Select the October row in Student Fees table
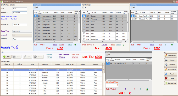The image size is (178, 96). [52, 78]
